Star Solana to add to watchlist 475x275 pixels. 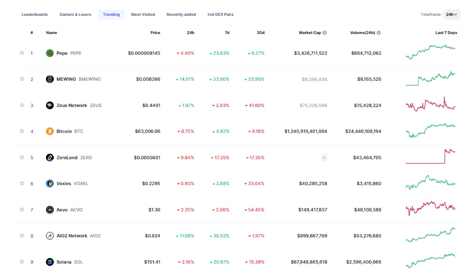[x=22, y=262]
